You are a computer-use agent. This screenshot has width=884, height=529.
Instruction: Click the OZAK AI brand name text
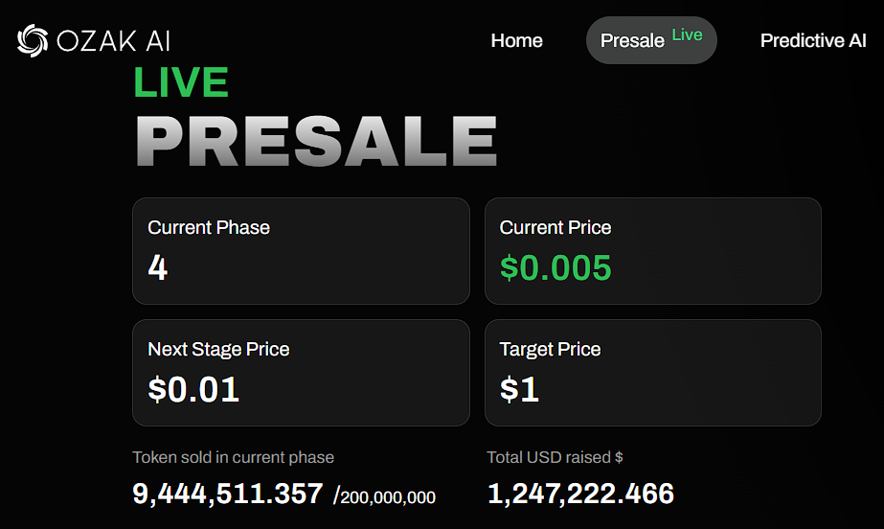coord(114,41)
